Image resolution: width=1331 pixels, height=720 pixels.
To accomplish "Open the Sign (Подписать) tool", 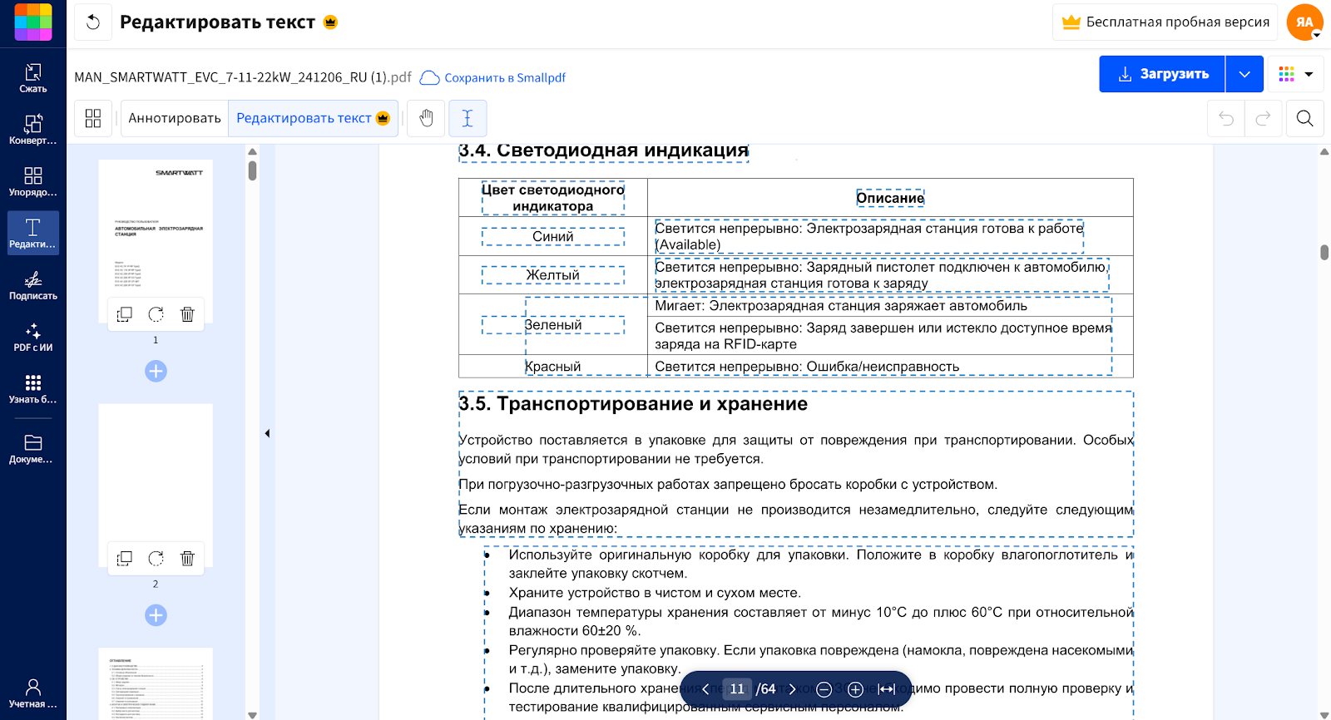I will [33, 285].
